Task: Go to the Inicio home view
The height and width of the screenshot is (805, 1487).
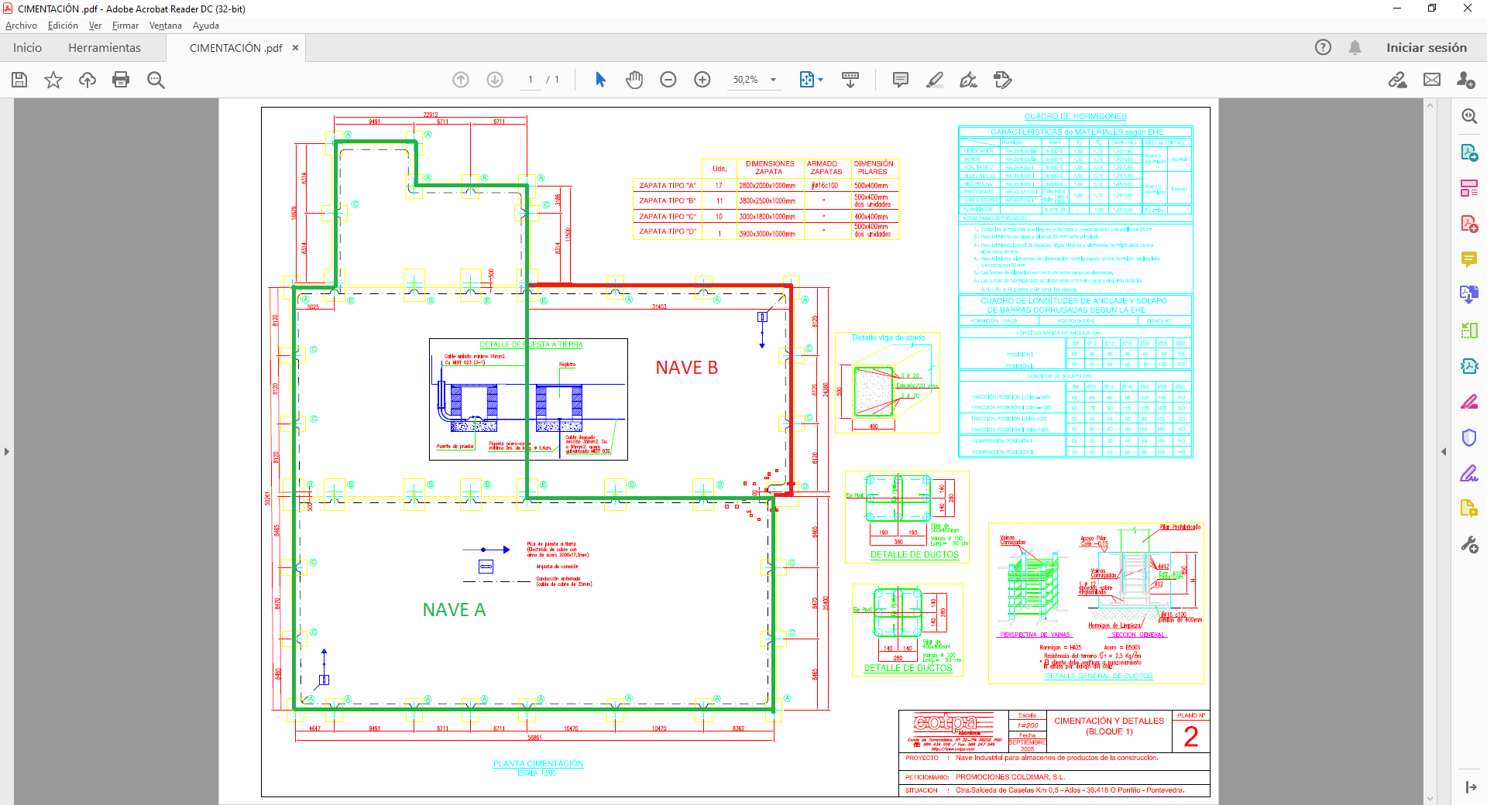Action: tap(27, 48)
